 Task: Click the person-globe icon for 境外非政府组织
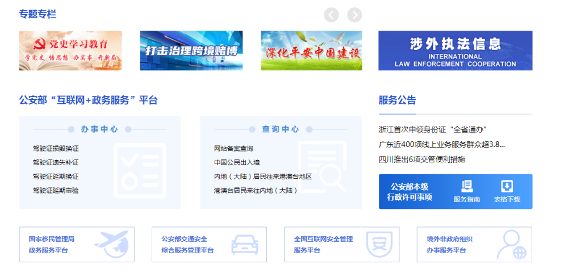pyautogui.click(x=509, y=245)
